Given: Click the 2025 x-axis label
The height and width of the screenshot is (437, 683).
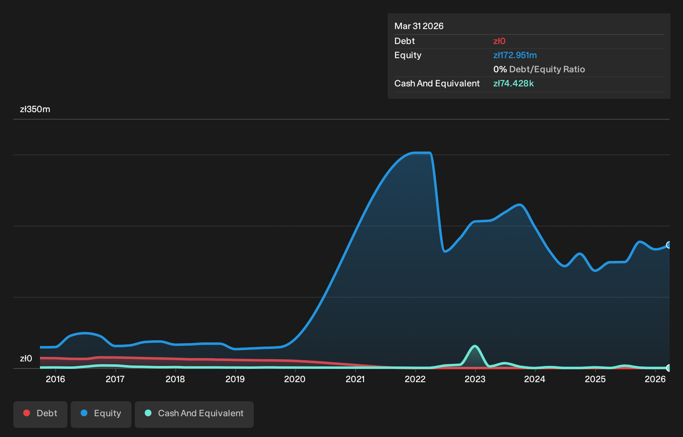Looking at the screenshot, I should (595, 379).
